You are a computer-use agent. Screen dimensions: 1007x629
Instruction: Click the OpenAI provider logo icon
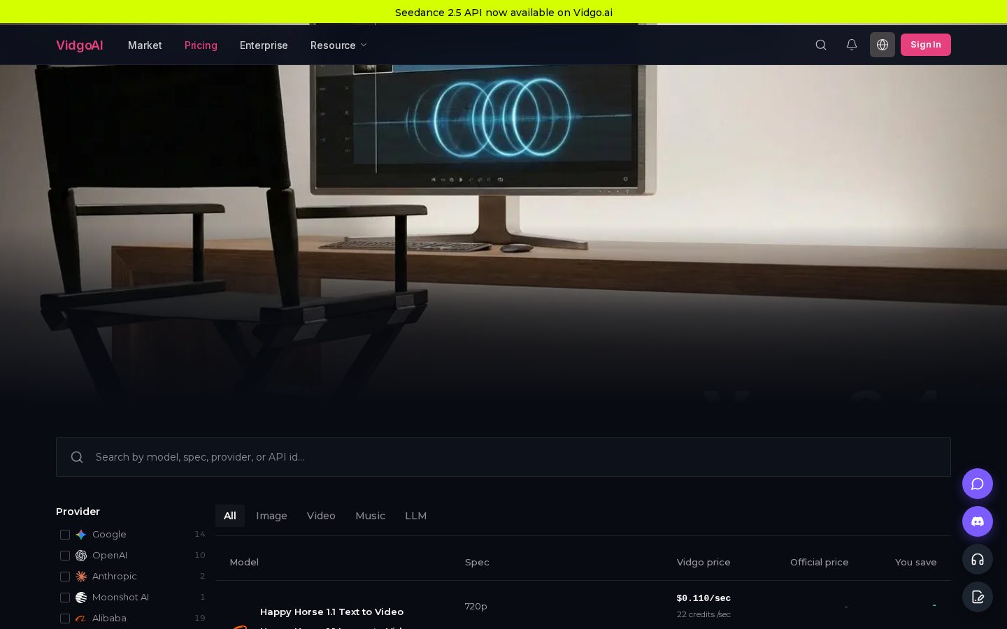coord(81,556)
